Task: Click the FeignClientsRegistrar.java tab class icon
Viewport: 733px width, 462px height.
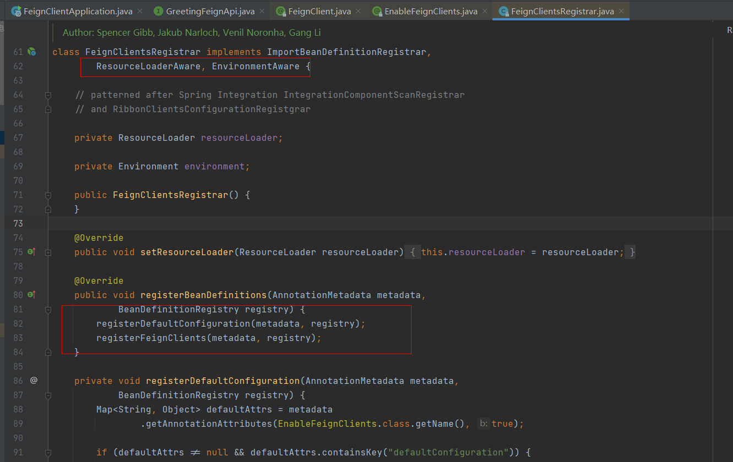Action: point(503,11)
